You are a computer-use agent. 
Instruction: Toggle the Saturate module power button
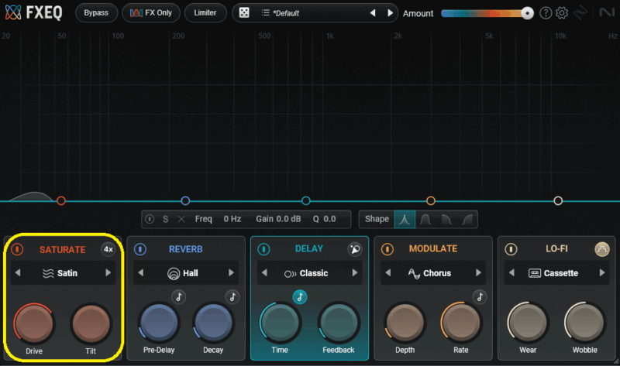point(16,249)
